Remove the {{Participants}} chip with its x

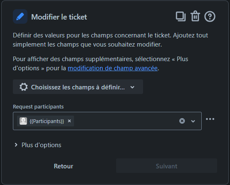pyautogui.click(x=69, y=121)
